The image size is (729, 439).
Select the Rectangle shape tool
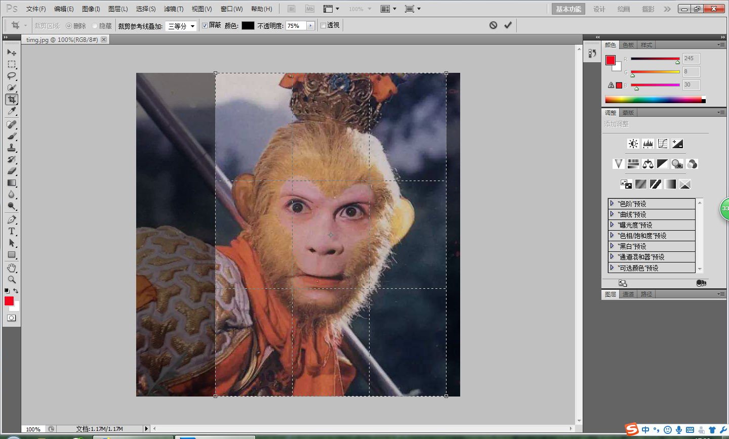[12, 254]
